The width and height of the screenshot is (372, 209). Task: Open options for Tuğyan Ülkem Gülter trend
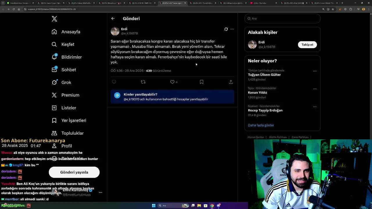315,71
